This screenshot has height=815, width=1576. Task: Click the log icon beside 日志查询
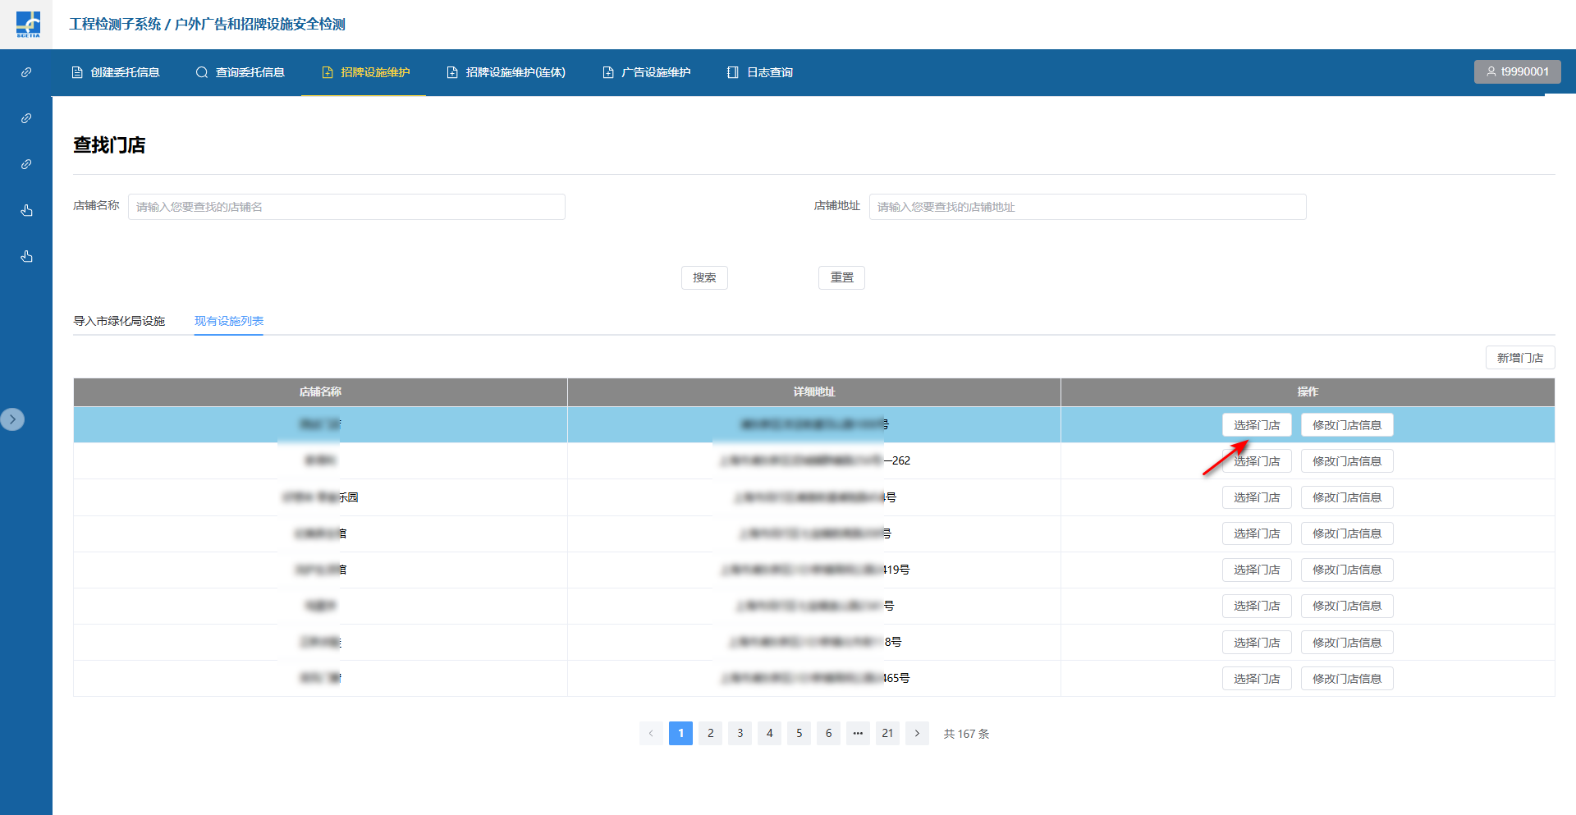733,72
